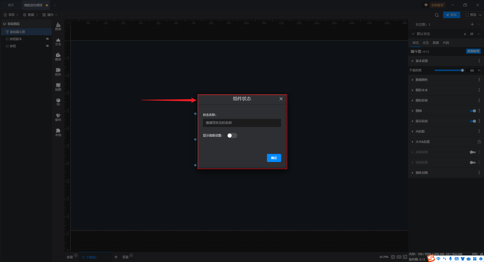This screenshot has width=484, height=262.
Task: Open the 3D component category
Action: tap(58, 102)
